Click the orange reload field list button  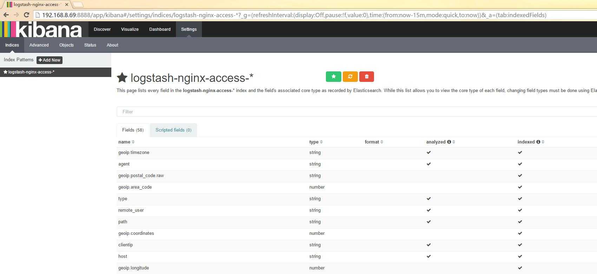(350, 77)
